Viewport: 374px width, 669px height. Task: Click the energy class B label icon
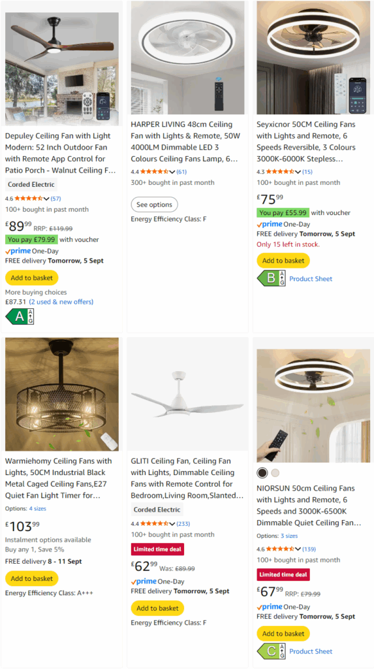coord(272,278)
